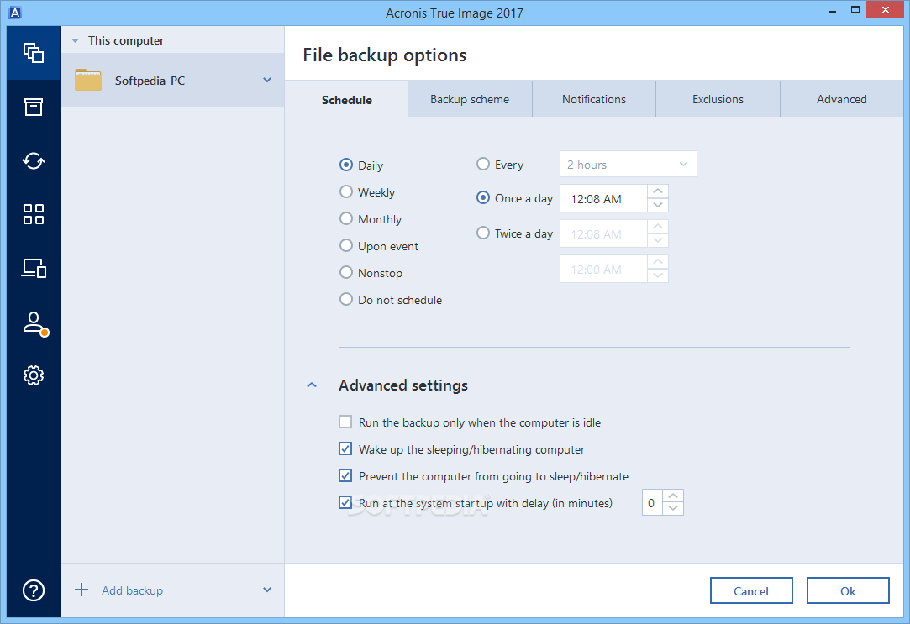Click the 12:08 AM once-a-day time field

point(603,198)
